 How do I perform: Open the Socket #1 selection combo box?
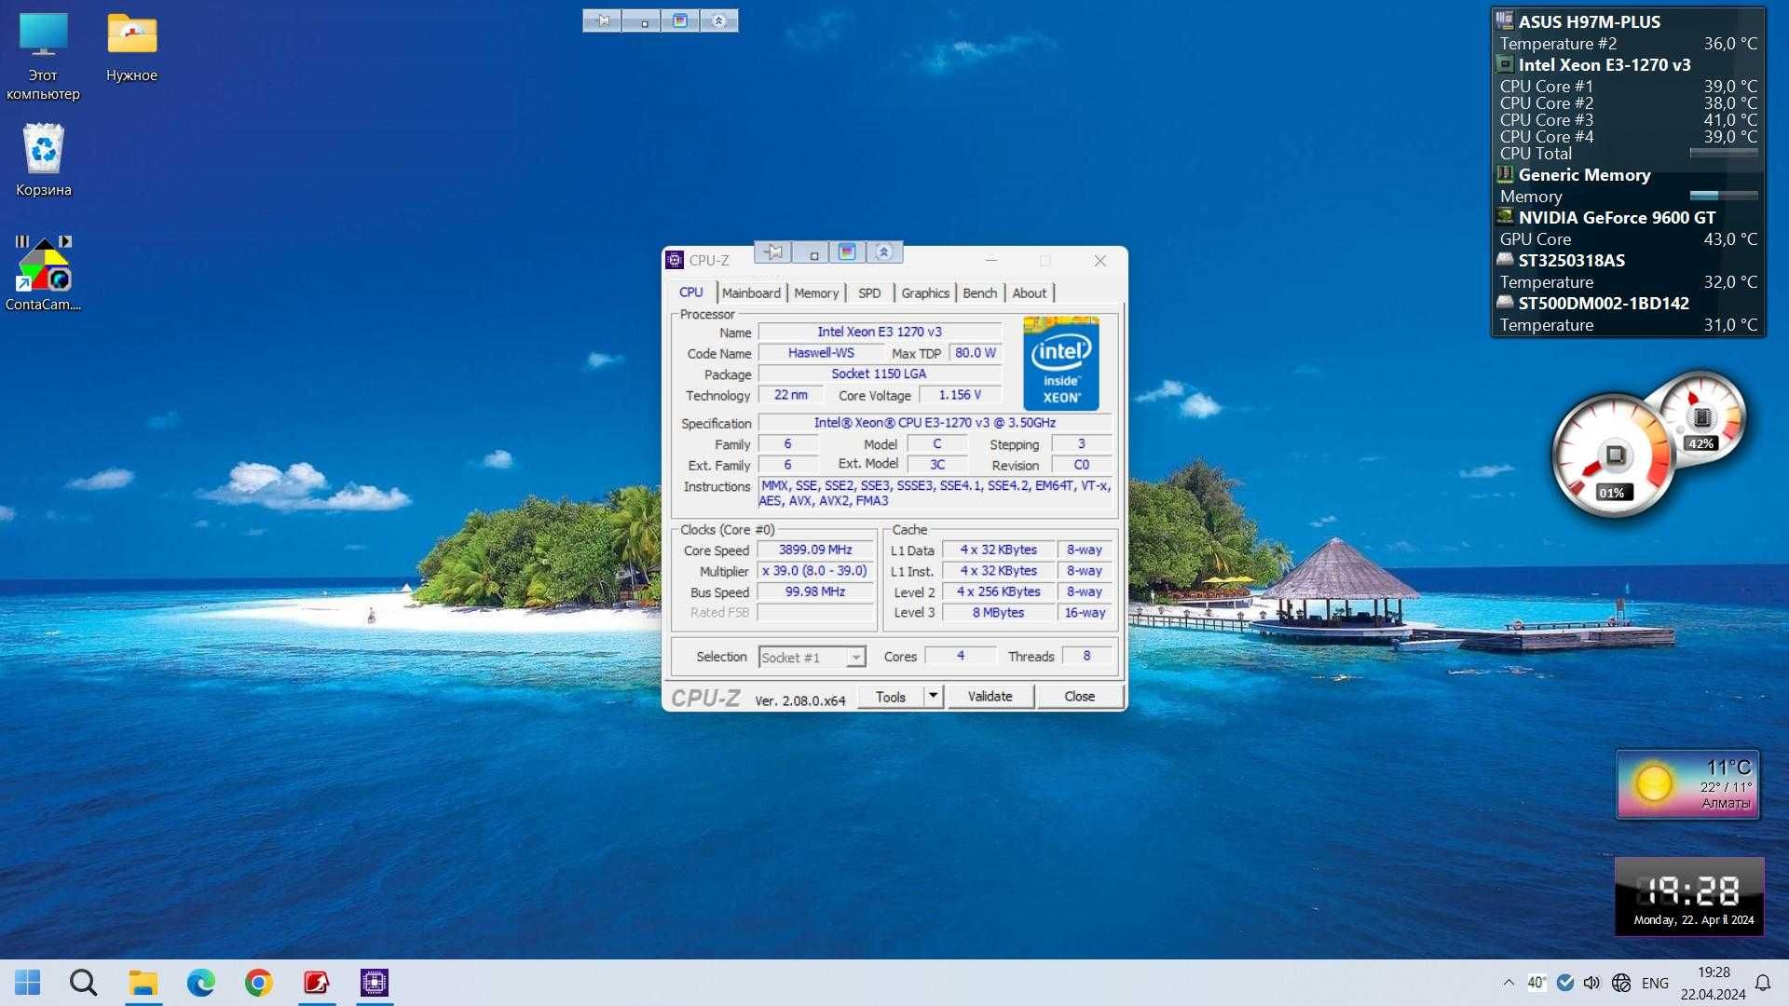[812, 658]
